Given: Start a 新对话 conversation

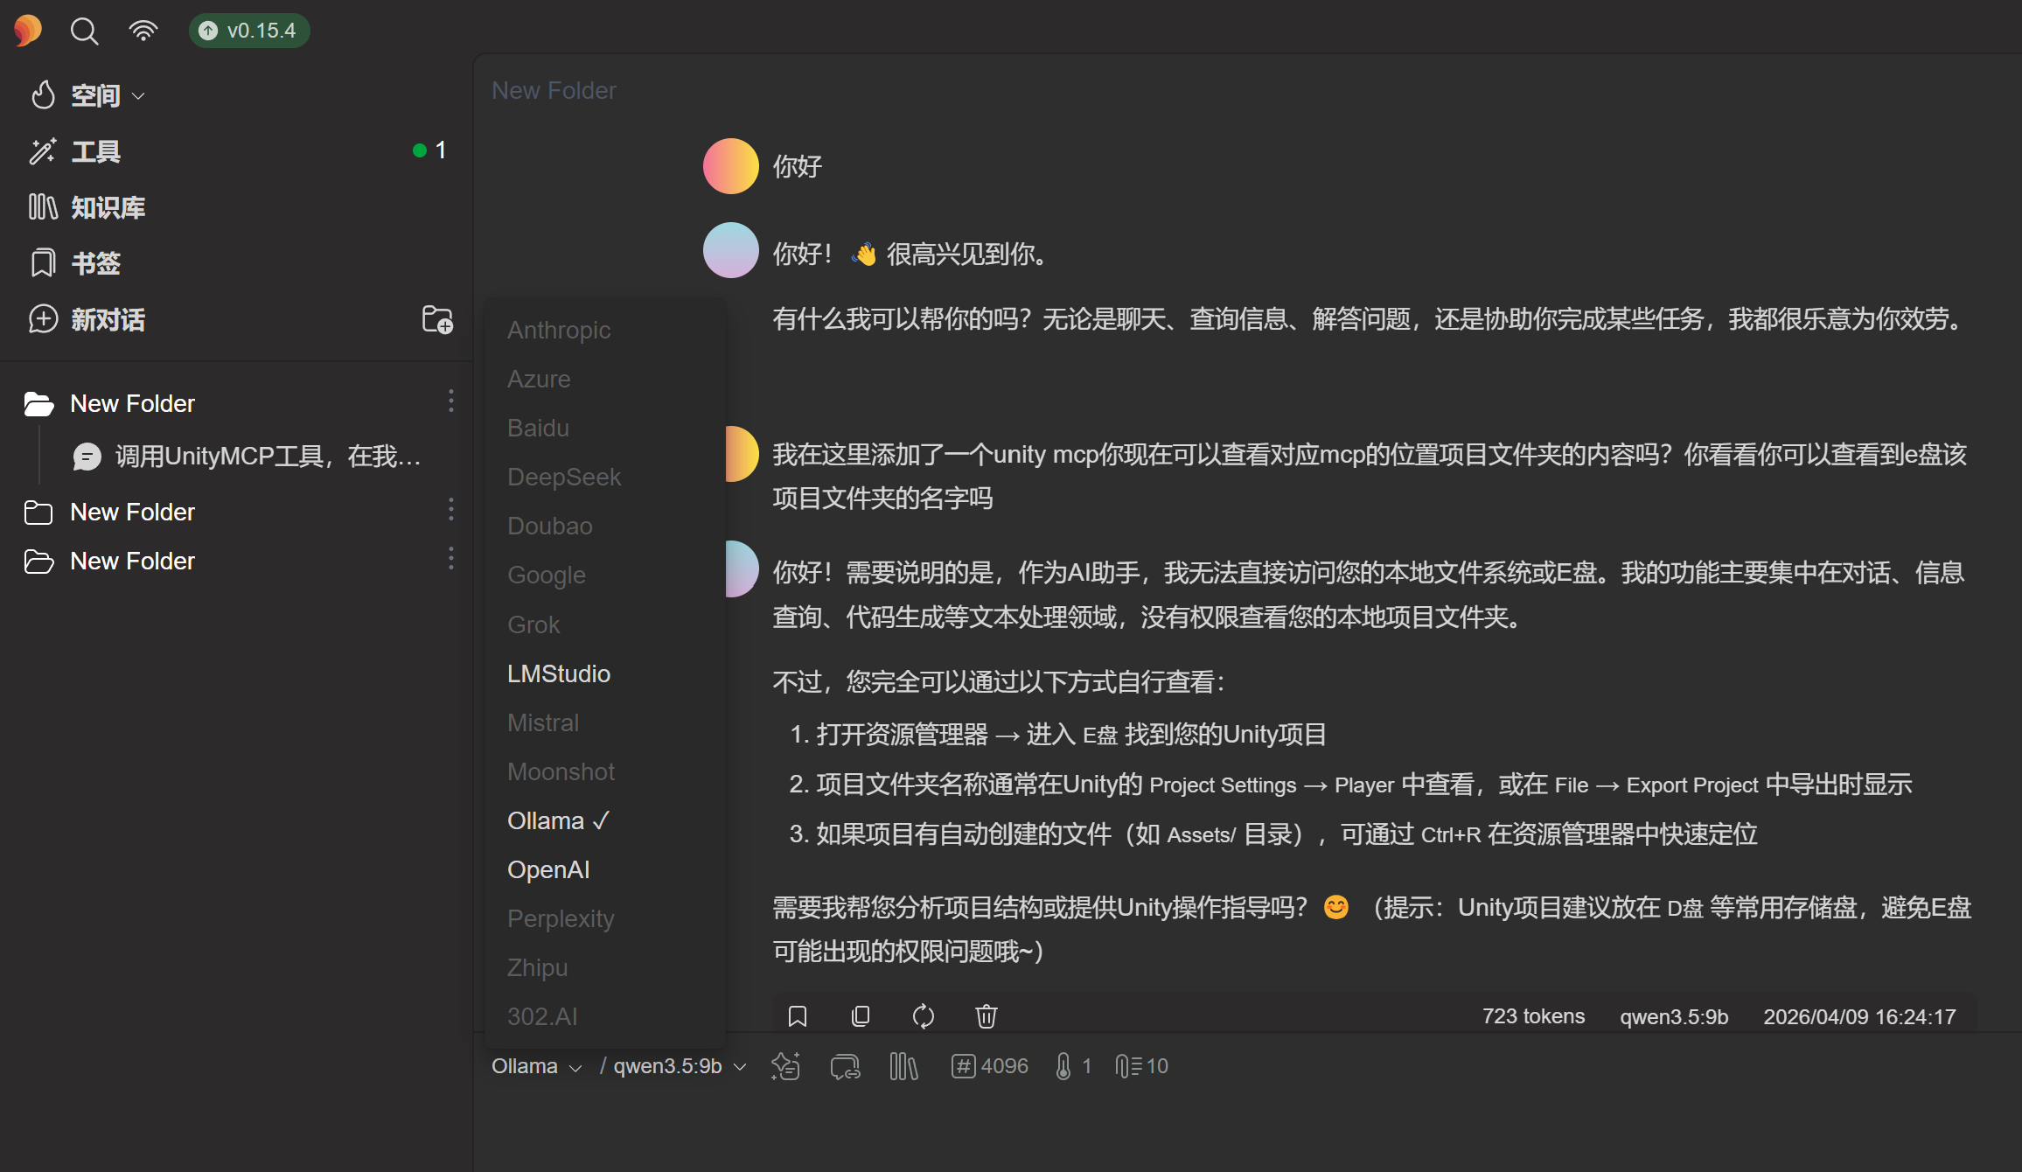Looking at the screenshot, I should tap(108, 319).
